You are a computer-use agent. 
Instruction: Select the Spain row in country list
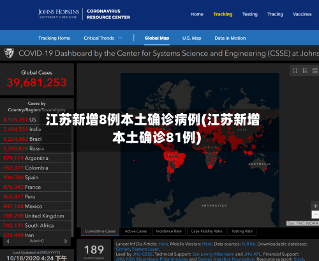click(36, 177)
